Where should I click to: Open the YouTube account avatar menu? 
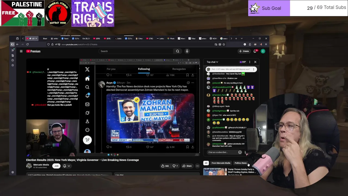(x=263, y=51)
